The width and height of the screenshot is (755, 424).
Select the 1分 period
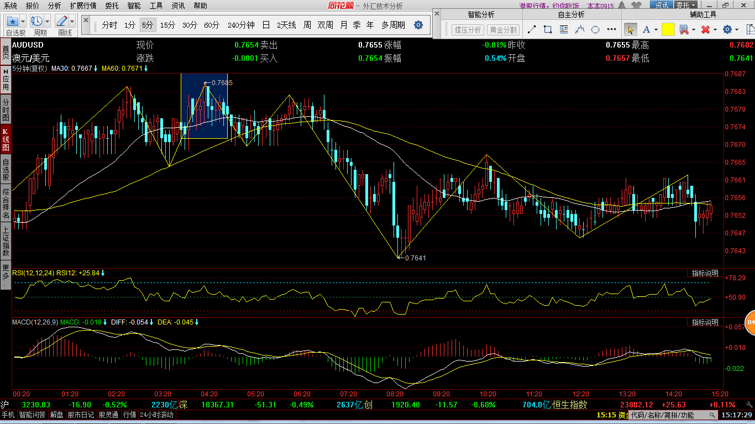(x=129, y=25)
